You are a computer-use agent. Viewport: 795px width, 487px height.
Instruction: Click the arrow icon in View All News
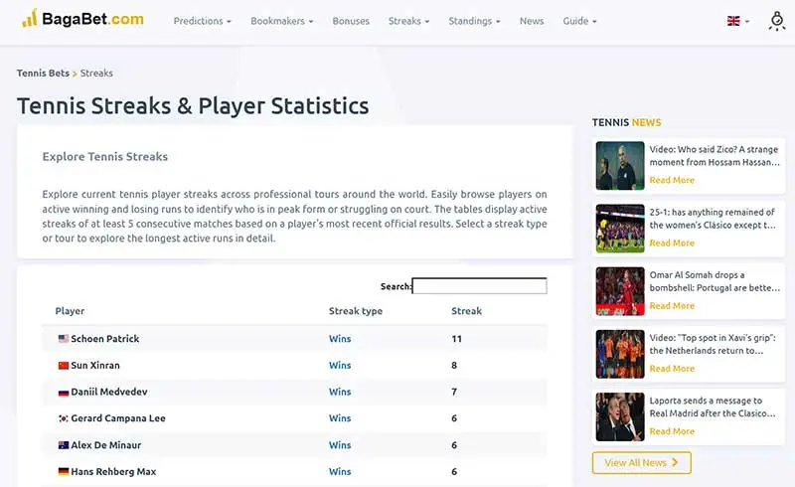coord(675,462)
